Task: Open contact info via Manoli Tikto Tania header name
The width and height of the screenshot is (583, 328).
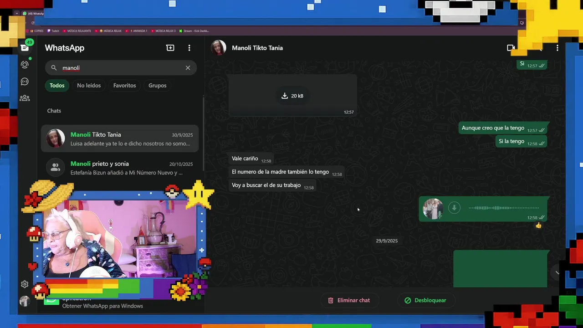Action: pyautogui.click(x=257, y=48)
